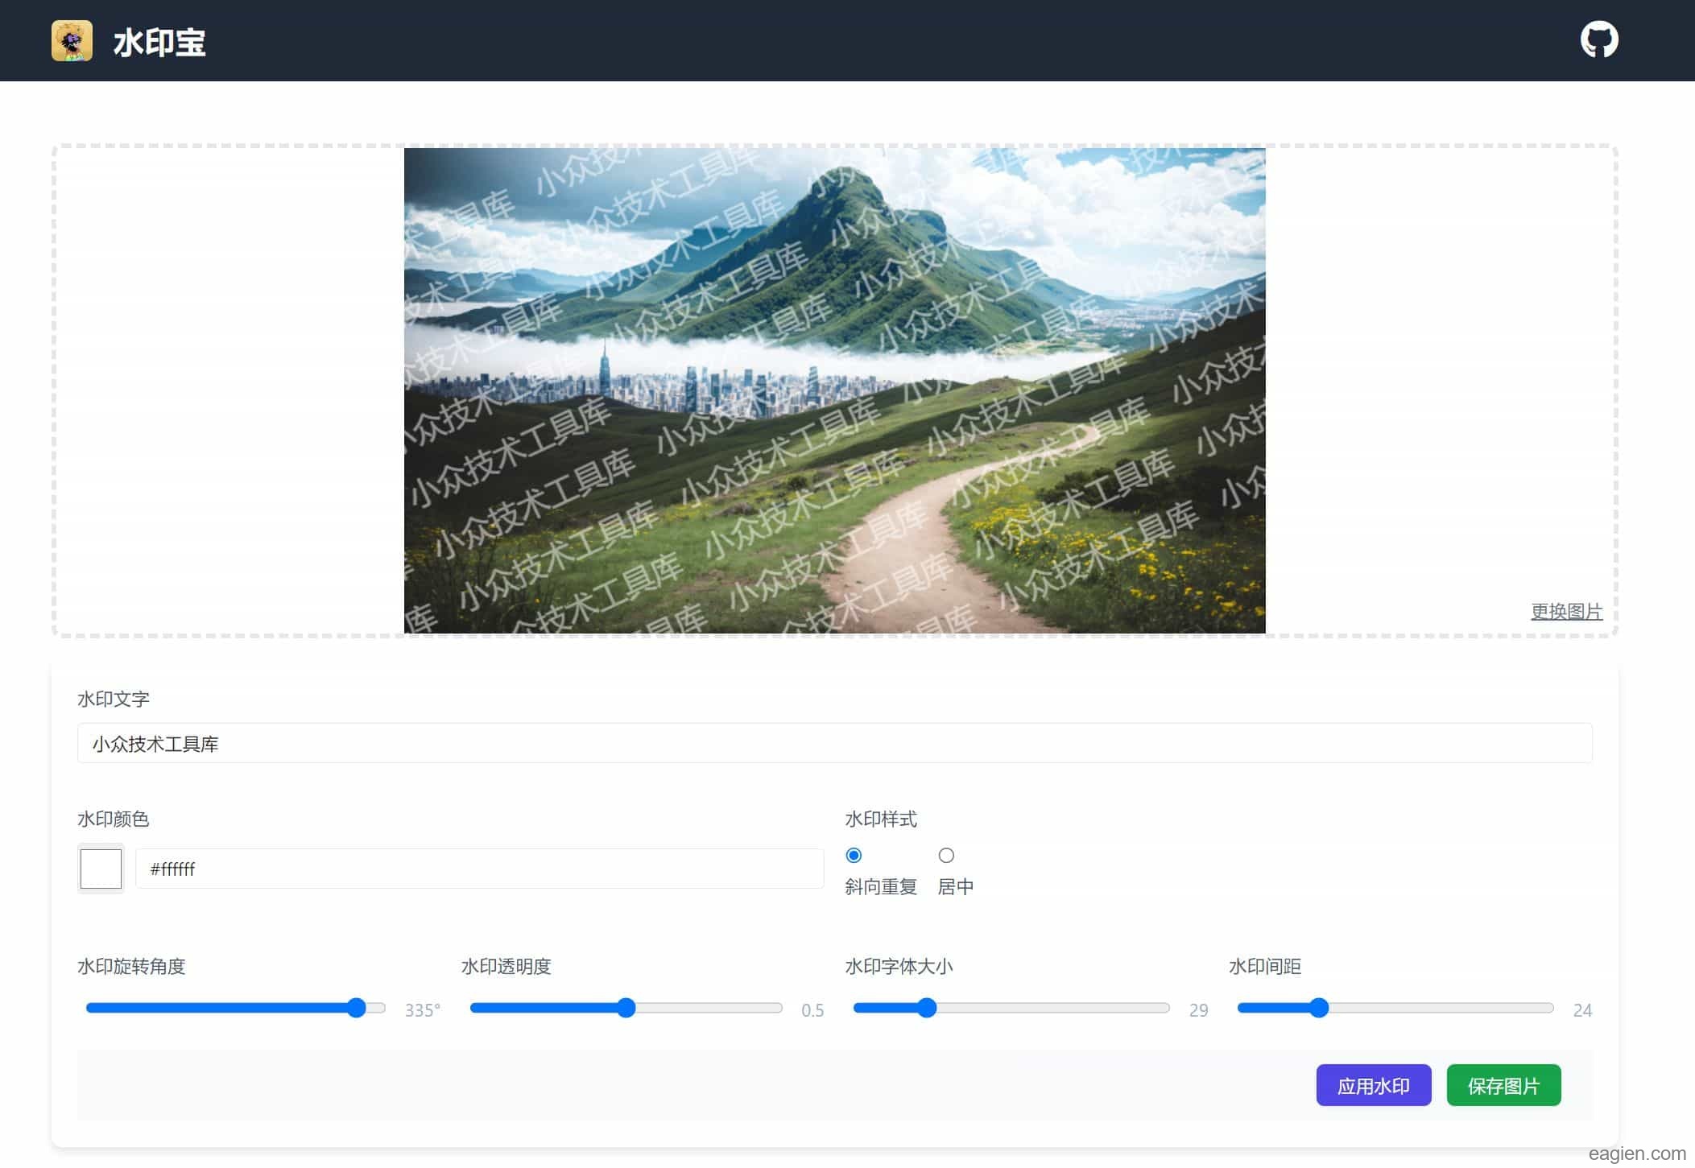Click the 更换图片 link
The image size is (1695, 1168).
click(1565, 611)
